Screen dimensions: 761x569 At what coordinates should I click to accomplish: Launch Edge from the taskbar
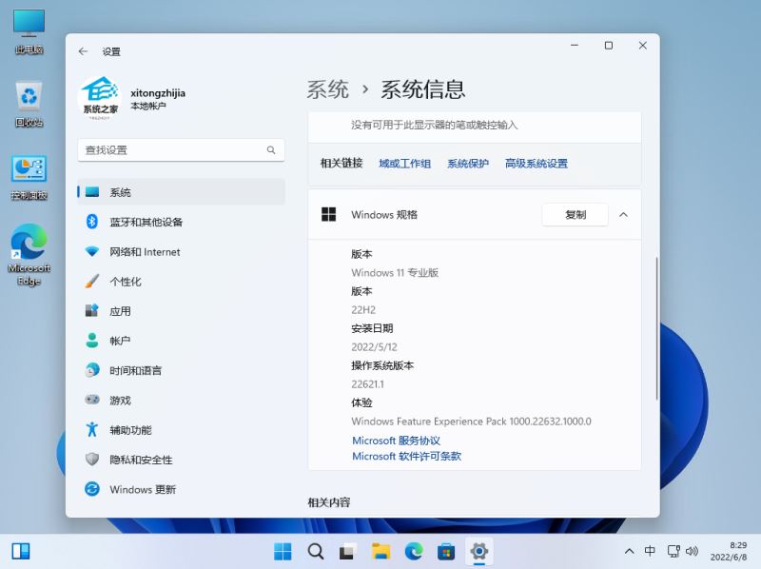point(414,551)
